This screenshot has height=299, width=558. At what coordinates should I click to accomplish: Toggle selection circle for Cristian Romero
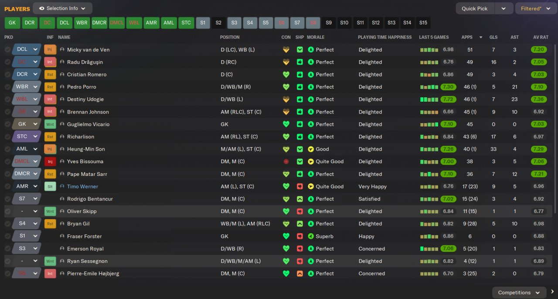tap(7, 75)
